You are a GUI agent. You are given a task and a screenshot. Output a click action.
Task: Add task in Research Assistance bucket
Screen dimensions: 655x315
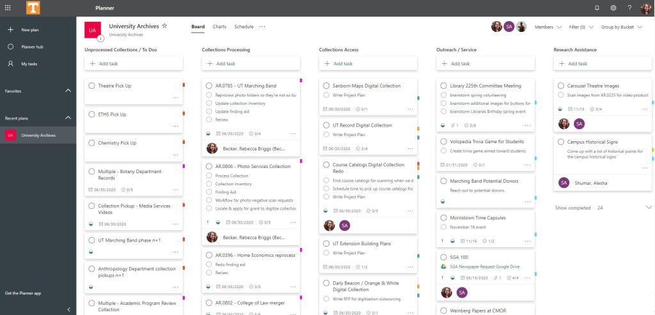pos(603,63)
